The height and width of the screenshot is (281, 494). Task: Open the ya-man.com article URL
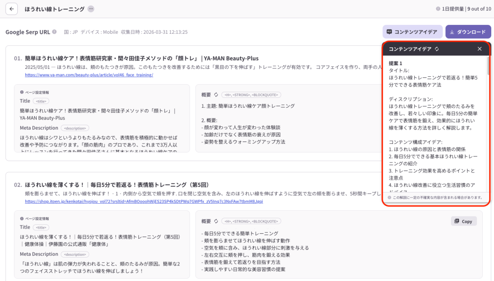click(x=89, y=75)
